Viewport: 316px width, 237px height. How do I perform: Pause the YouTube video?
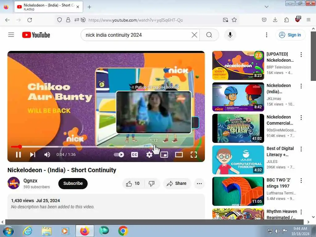point(18,155)
